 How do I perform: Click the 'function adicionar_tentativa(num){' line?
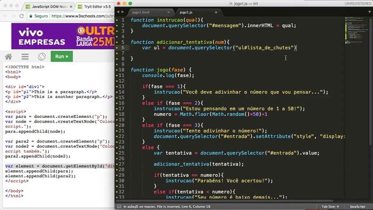[x=180, y=42]
